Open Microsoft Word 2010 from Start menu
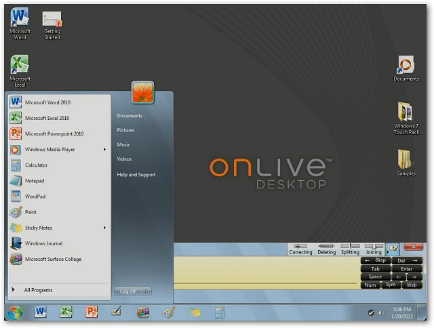 [60, 102]
